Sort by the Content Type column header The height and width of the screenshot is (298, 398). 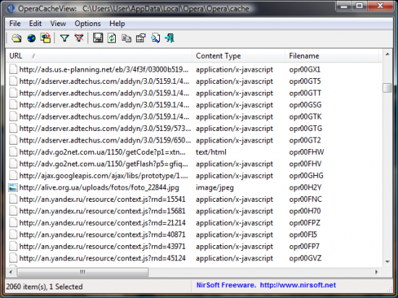239,56
